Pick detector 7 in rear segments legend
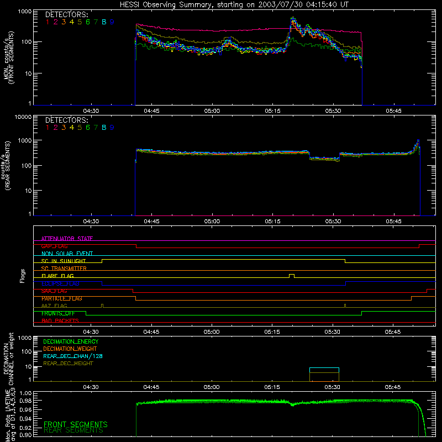Screen dimensions: 442x442 tap(96, 128)
